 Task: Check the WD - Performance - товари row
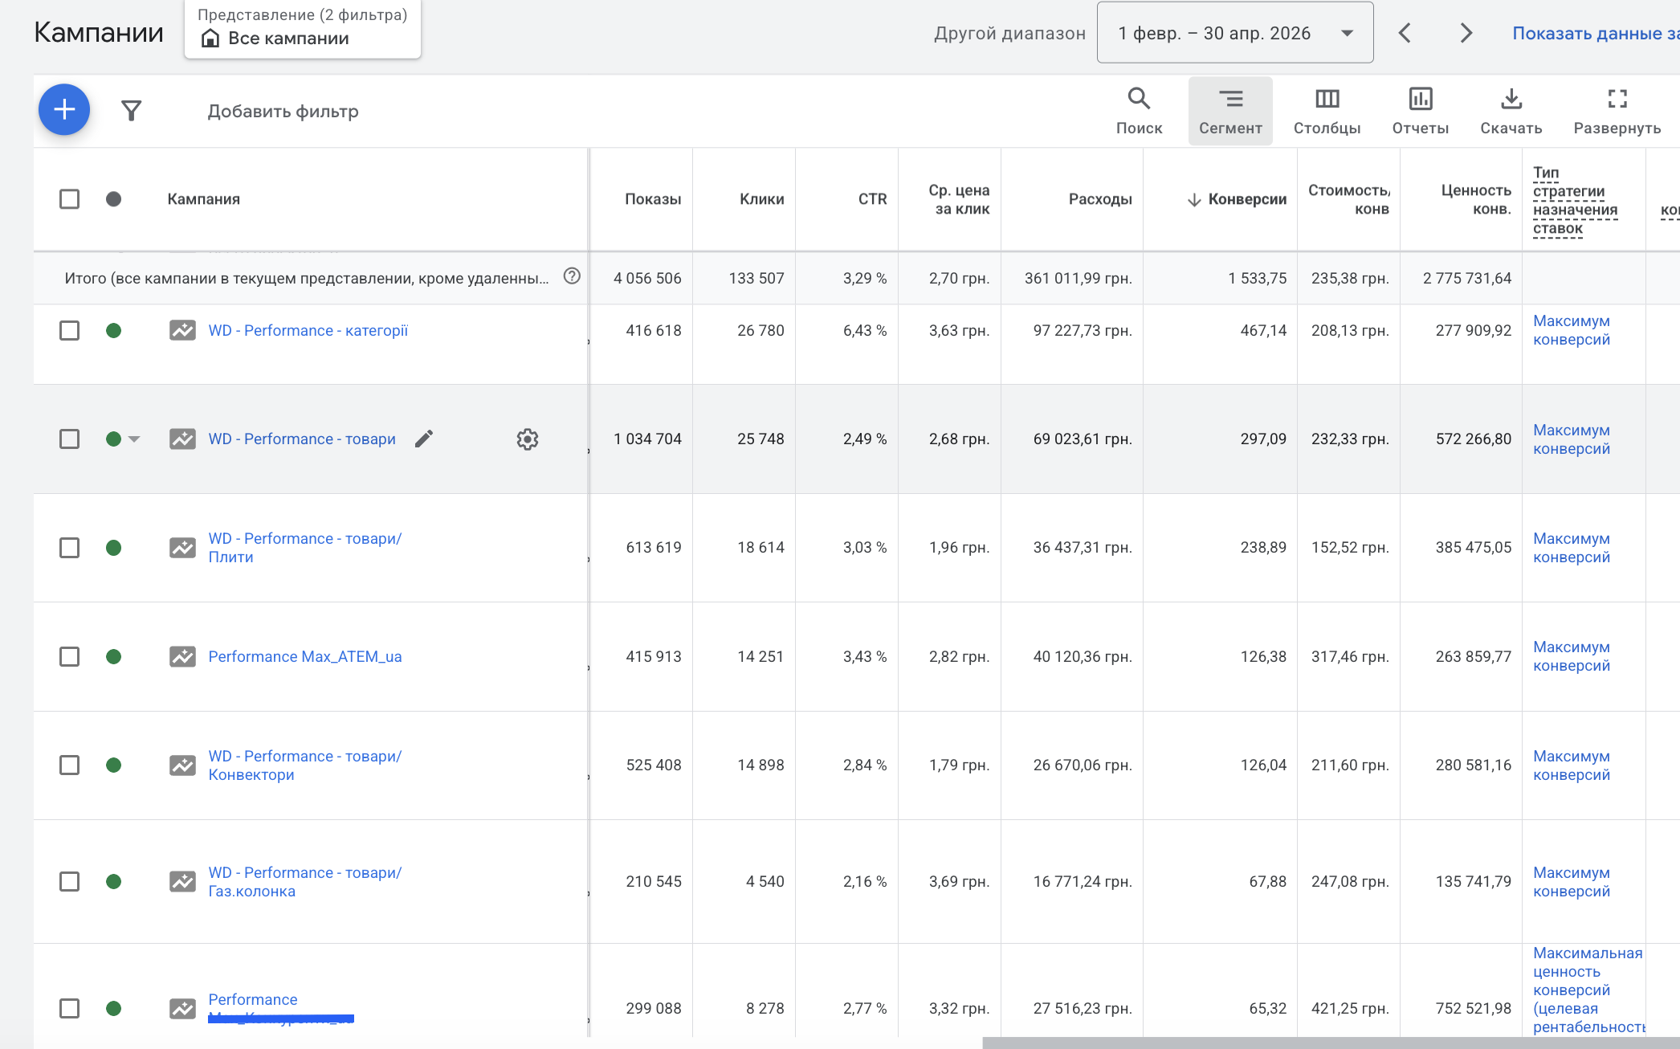coord(70,439)
